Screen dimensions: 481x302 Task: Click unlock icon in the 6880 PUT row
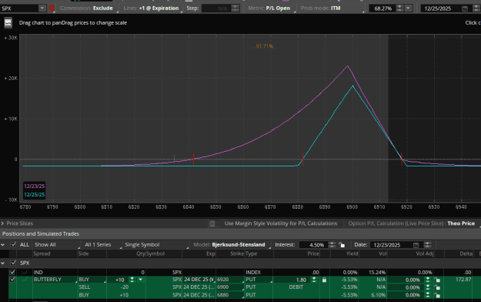(437, 295)
